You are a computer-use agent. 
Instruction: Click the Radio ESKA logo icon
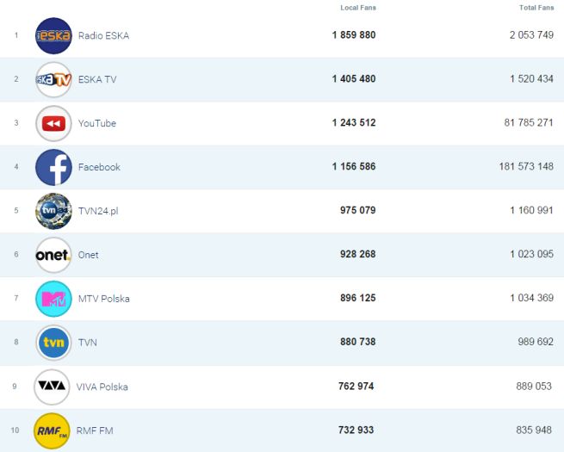[x=53, y=36]
